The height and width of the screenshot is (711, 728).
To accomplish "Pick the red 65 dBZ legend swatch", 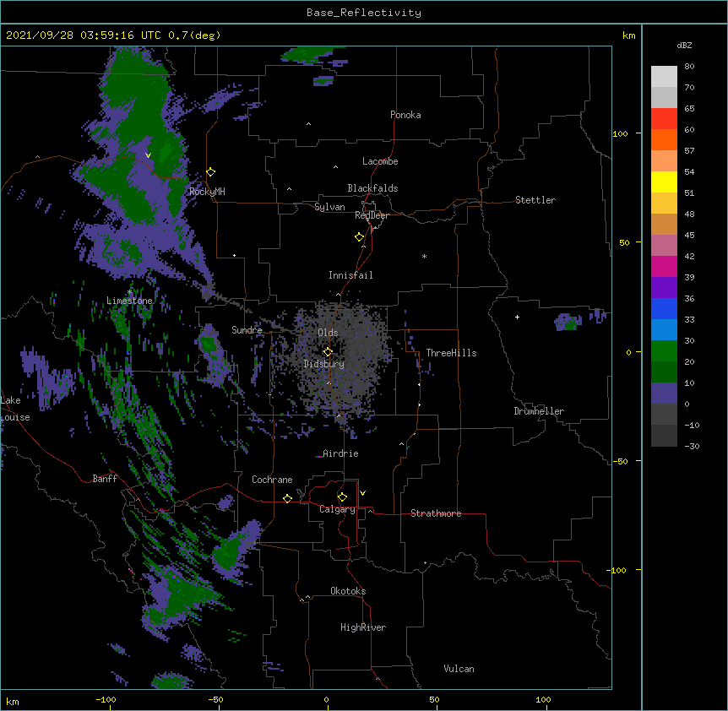I will pyautogui.click(x=664, y=119).
